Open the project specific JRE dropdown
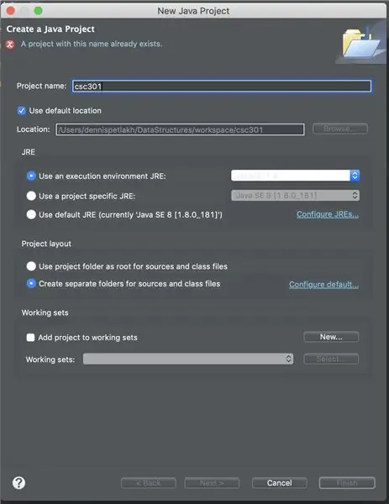The width and height of the screenshot is (389, 504). [295, 195]
